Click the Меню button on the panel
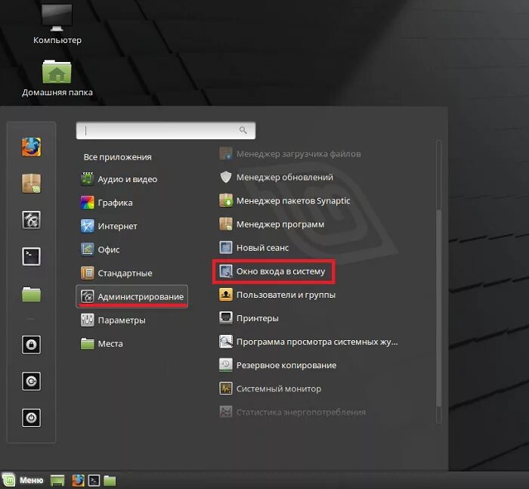529x489 pixels. coord(23,480)
